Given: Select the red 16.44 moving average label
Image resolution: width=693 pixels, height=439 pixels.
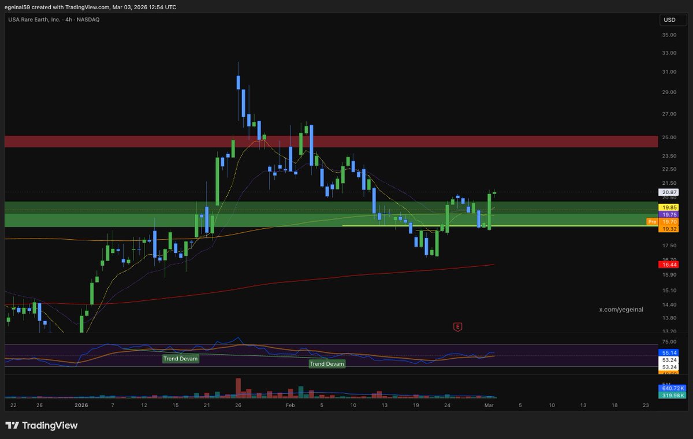Looking at the screenshot, I should [x=670, y=264].
